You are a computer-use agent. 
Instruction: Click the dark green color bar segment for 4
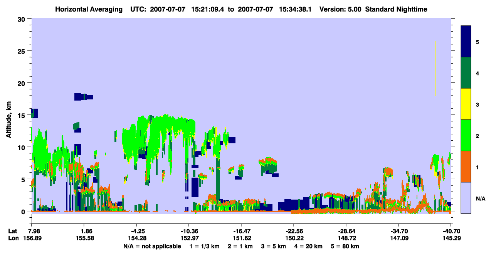coord(466,73)
